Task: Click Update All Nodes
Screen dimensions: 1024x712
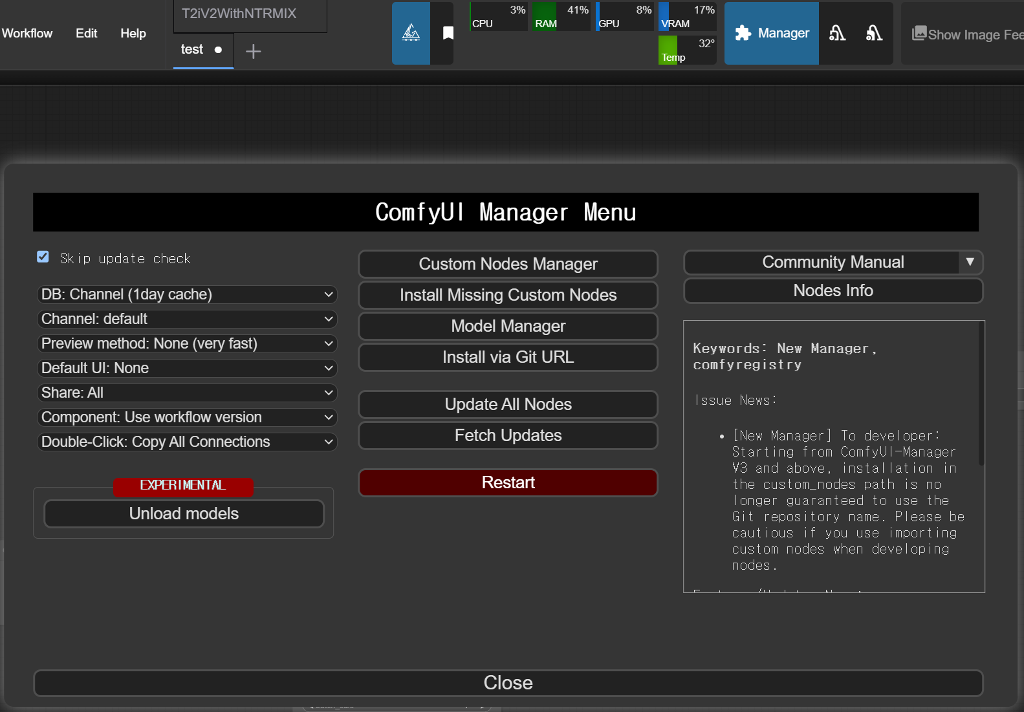Action: [x=508, y=404]
